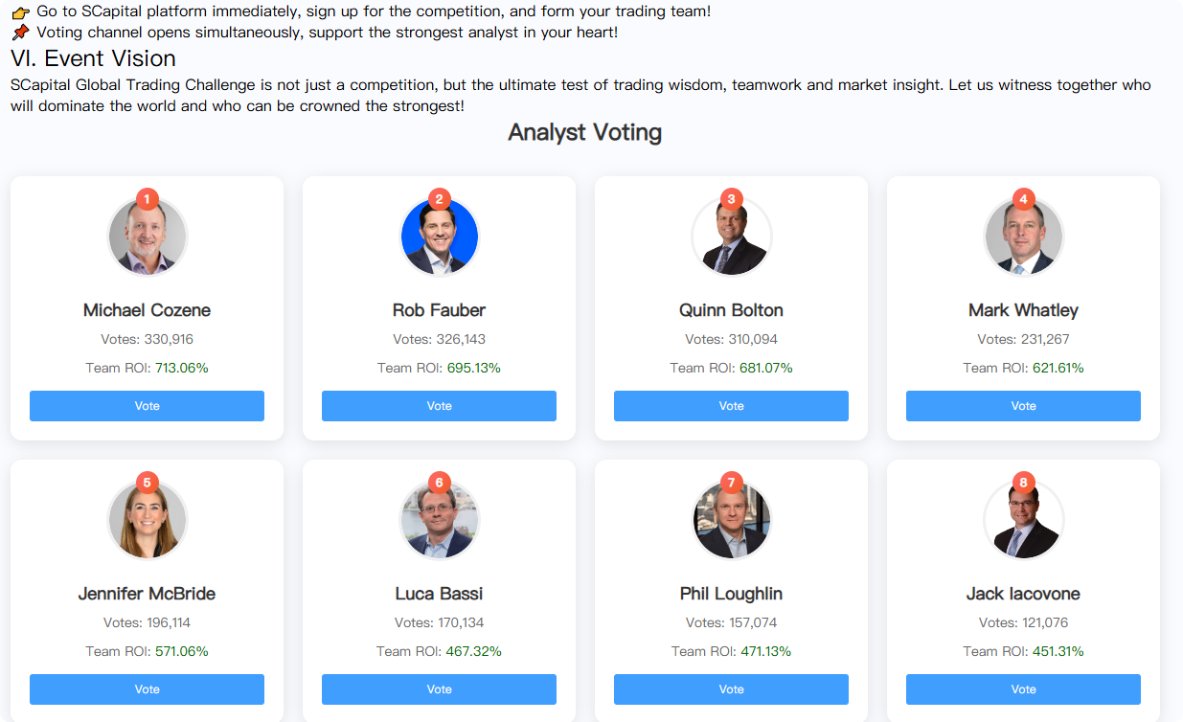
Task: Vote for Jennifer McBride
Action: tap(147, 689)
